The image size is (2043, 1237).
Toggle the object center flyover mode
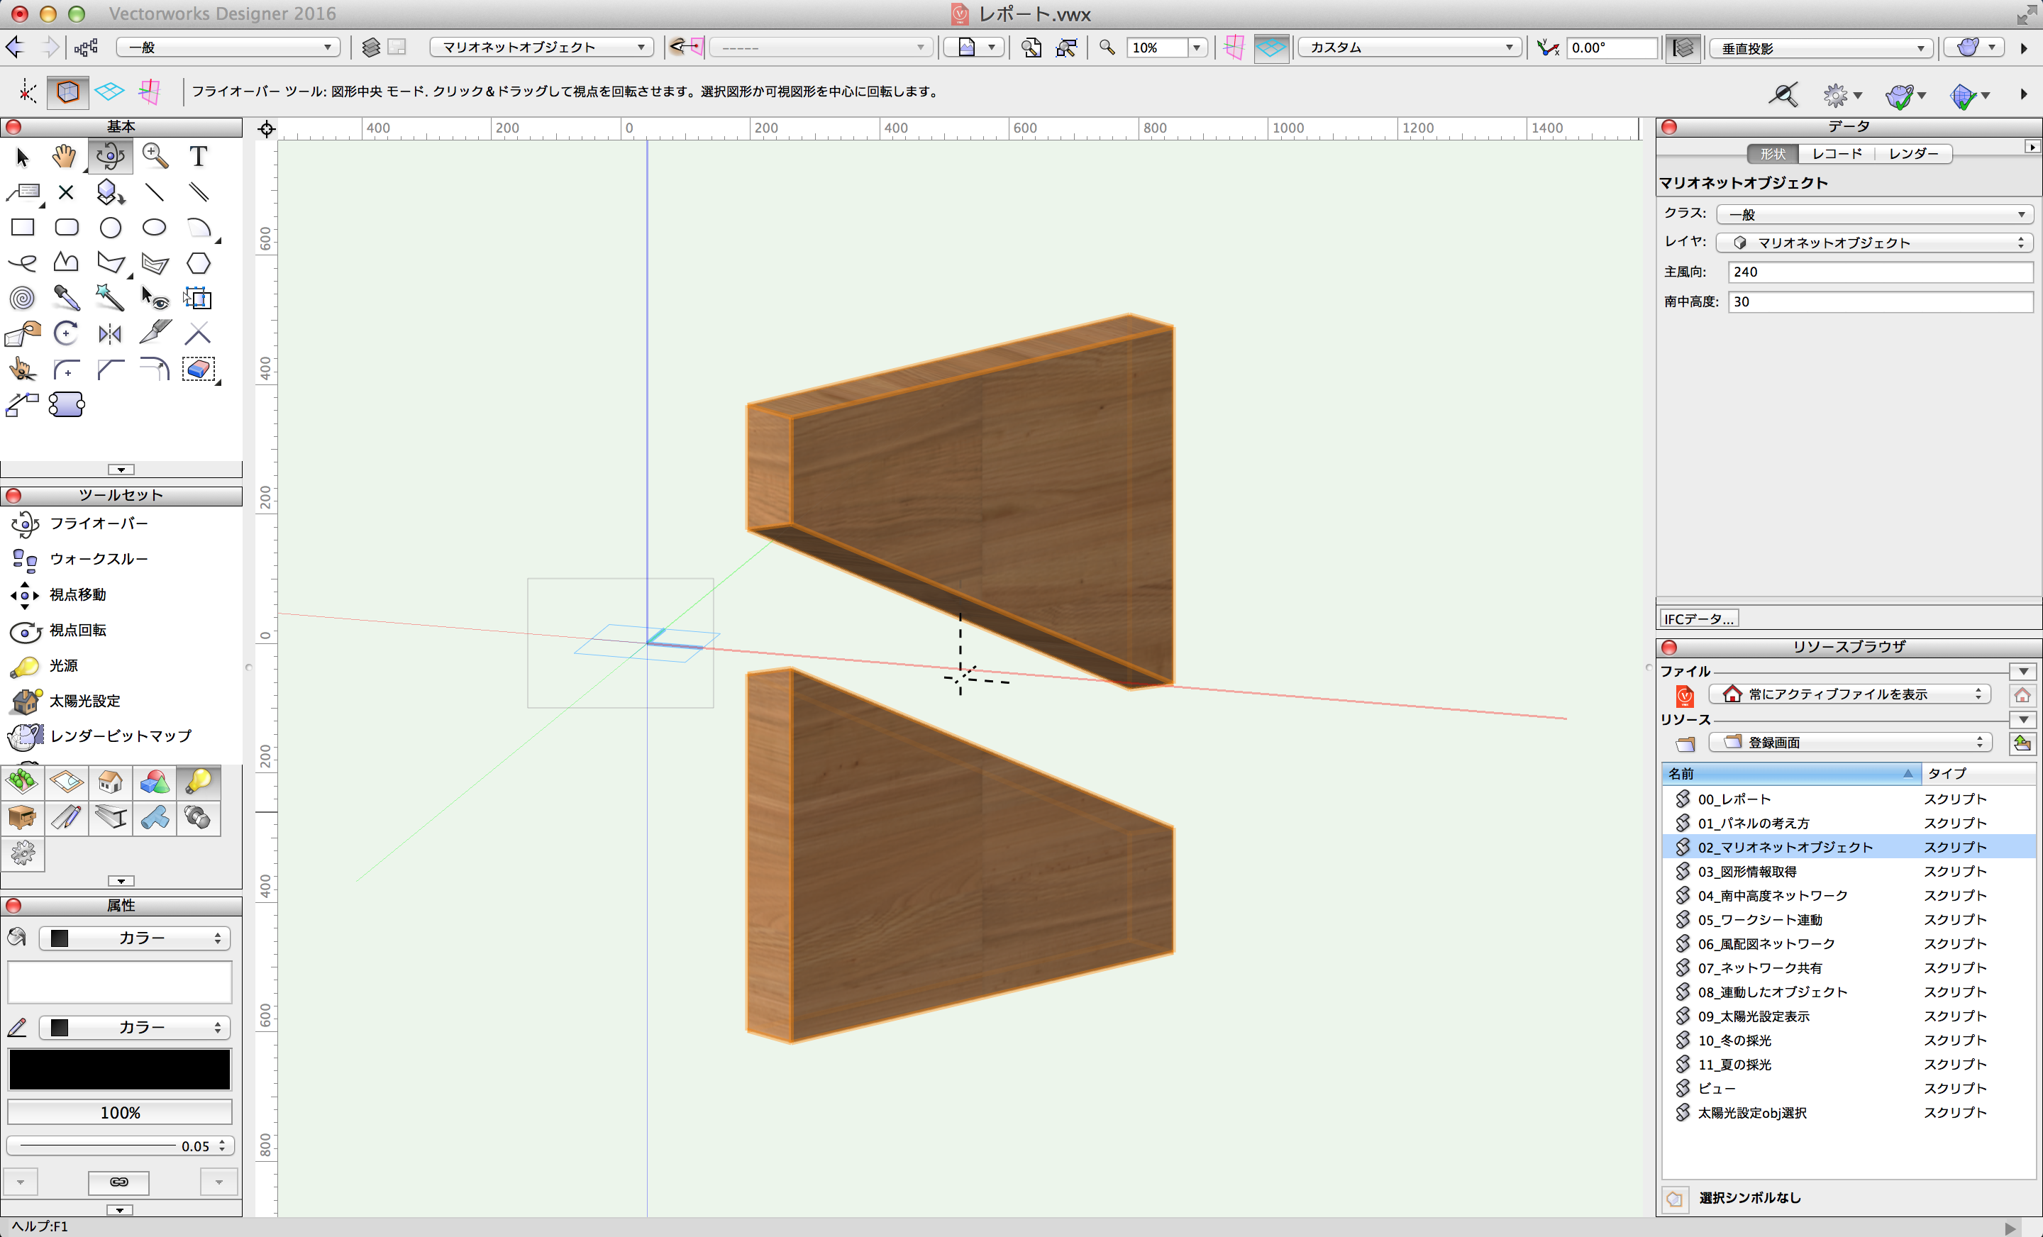pos(67,91)
